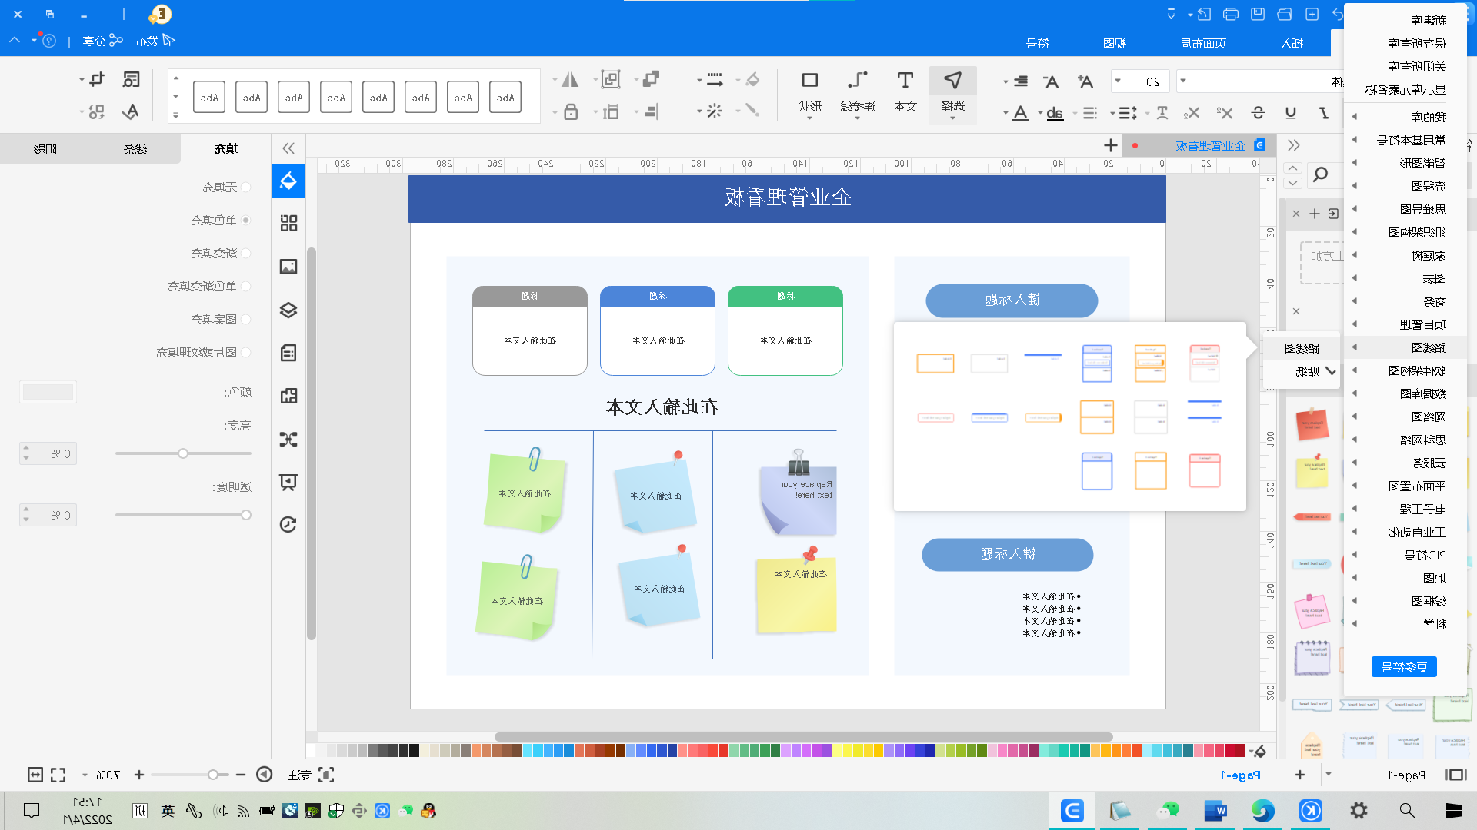1477x830 pixels.
Task: Open the presentation board side panel icon
Action: click(288, 482)
